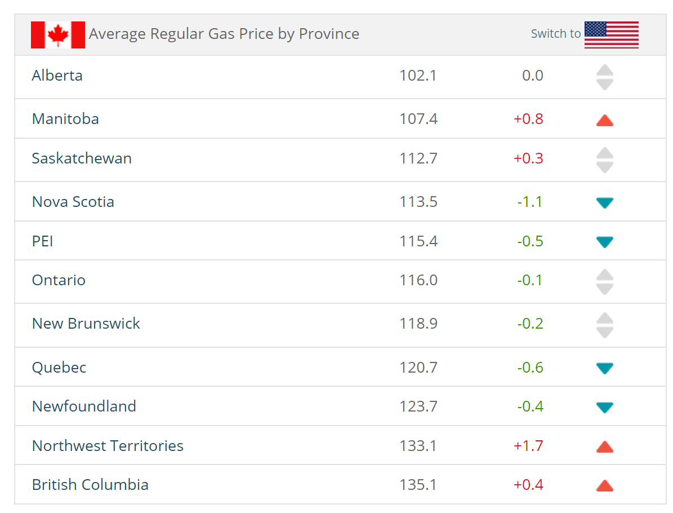This screenshot has height=513, width=673.
Task: Click the table header title text
Action: tap(224, 34)
